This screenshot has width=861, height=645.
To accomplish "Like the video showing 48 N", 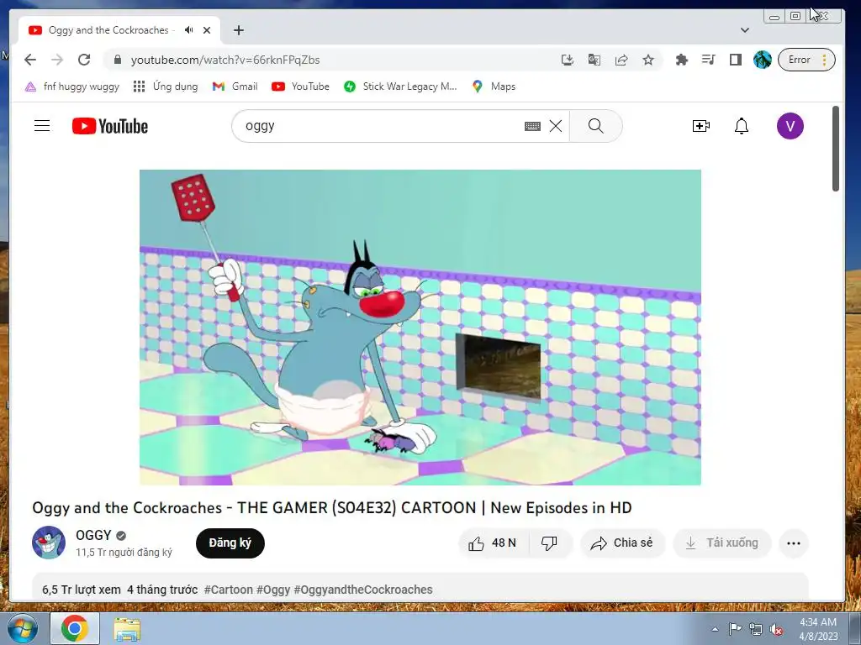I will [493, 543].
